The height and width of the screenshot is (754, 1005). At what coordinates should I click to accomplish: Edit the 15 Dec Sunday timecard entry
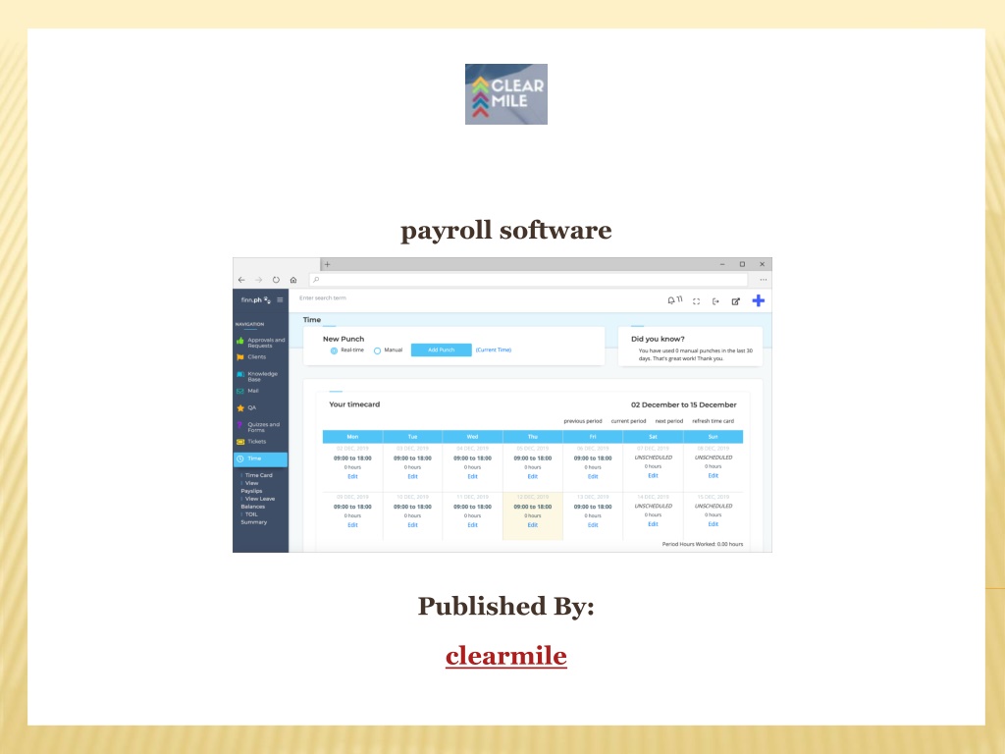(714, 524)
